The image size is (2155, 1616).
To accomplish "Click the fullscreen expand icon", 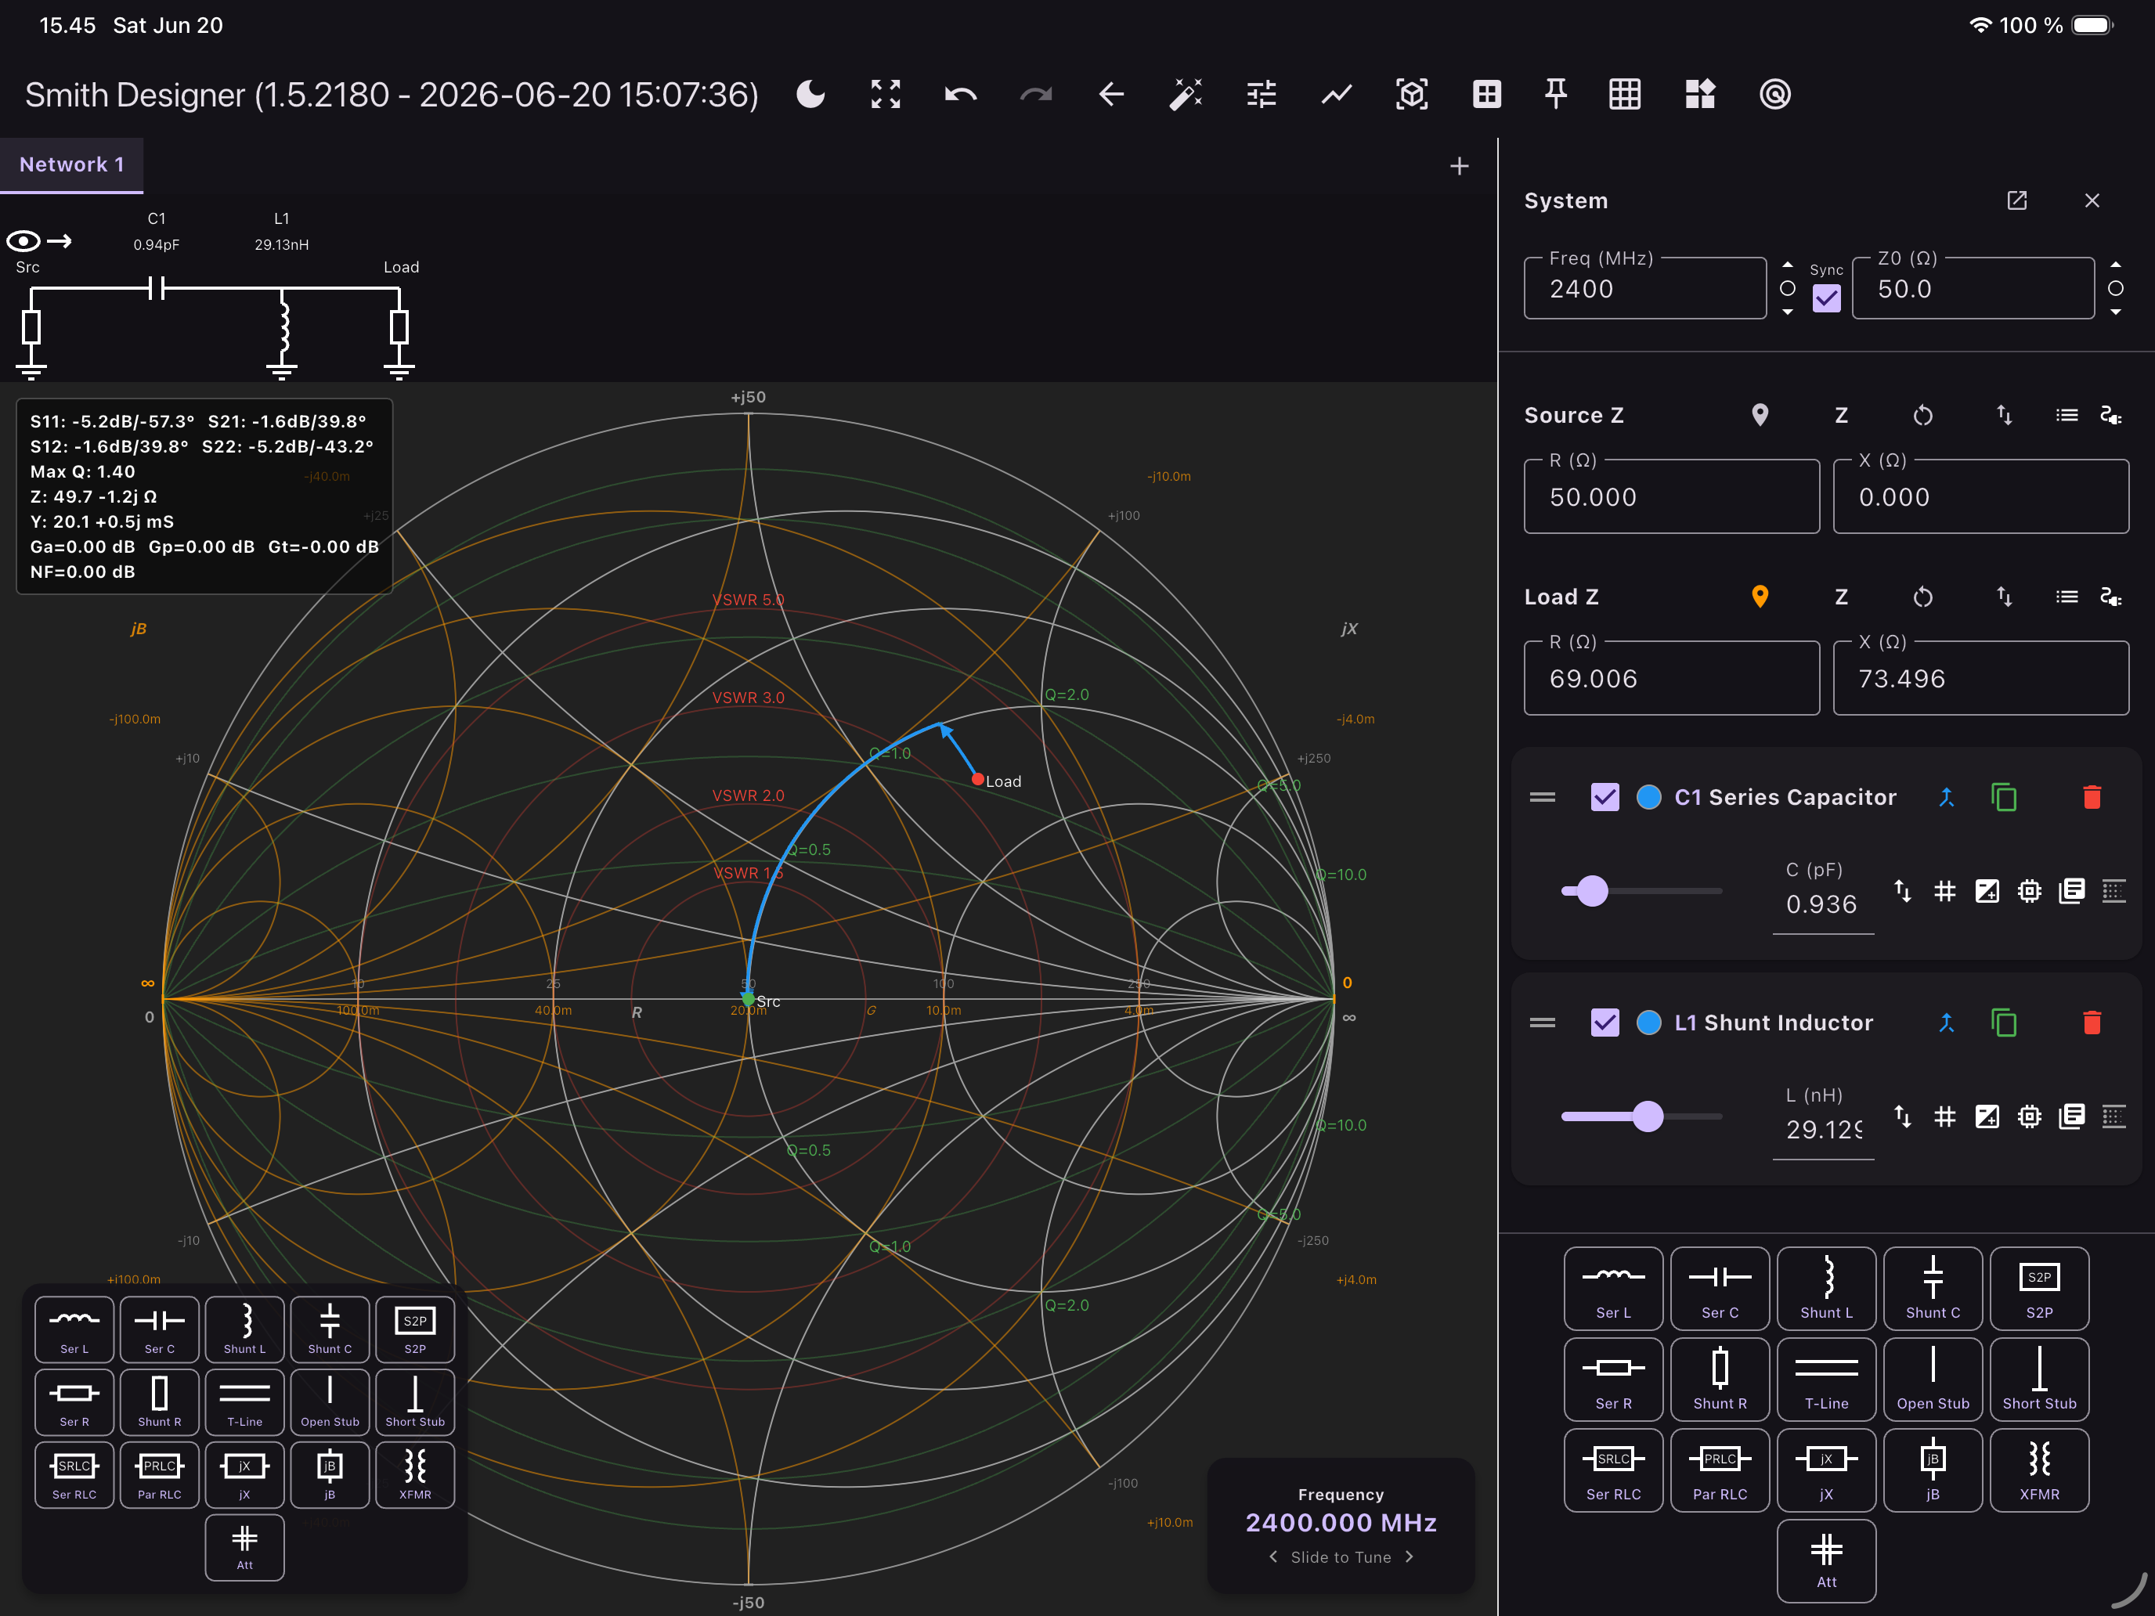I will (x=886, y=95).
